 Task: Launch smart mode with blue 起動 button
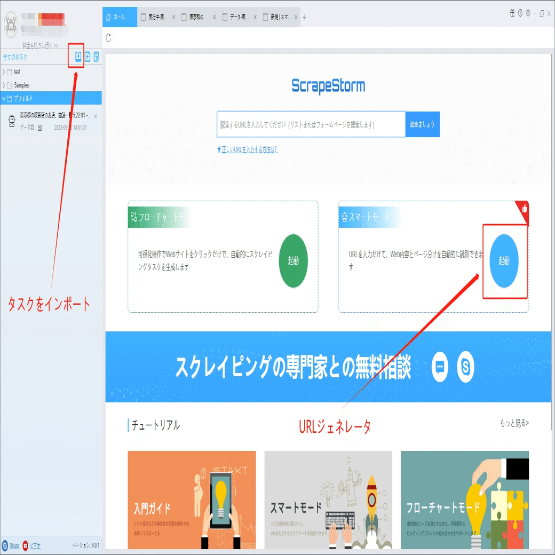(x=504, y=261)
